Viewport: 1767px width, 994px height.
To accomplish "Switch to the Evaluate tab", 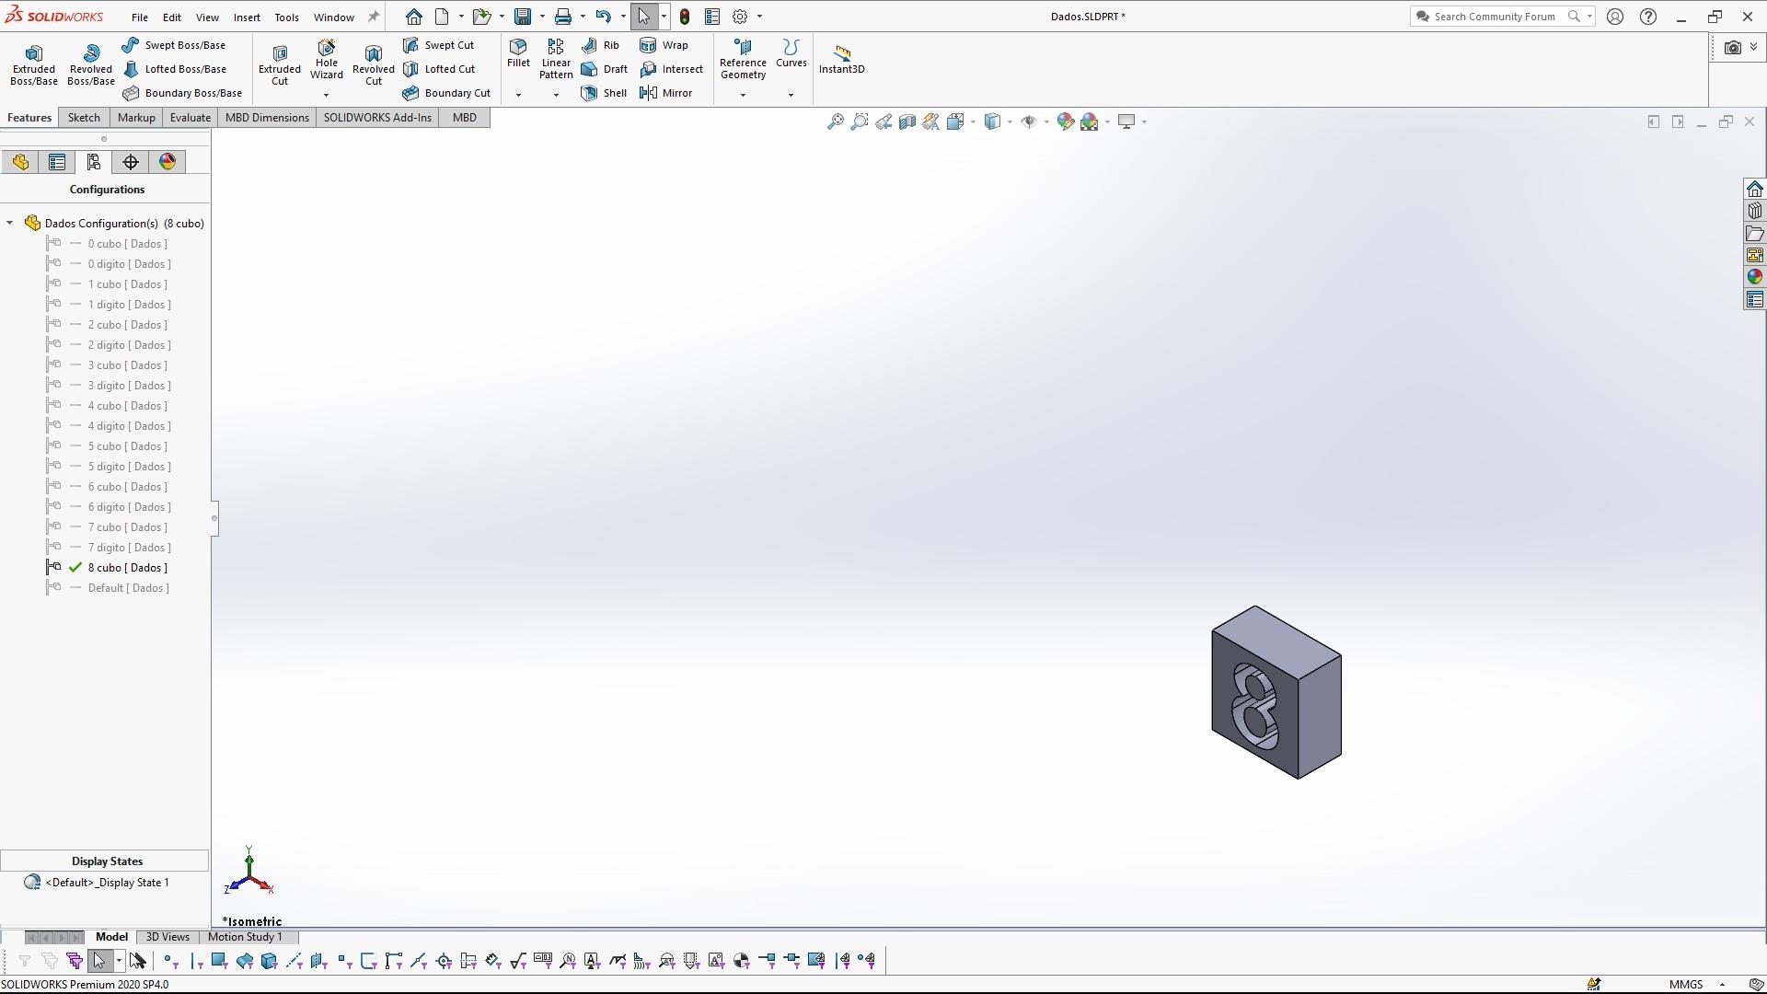I will tap(191, 118).
